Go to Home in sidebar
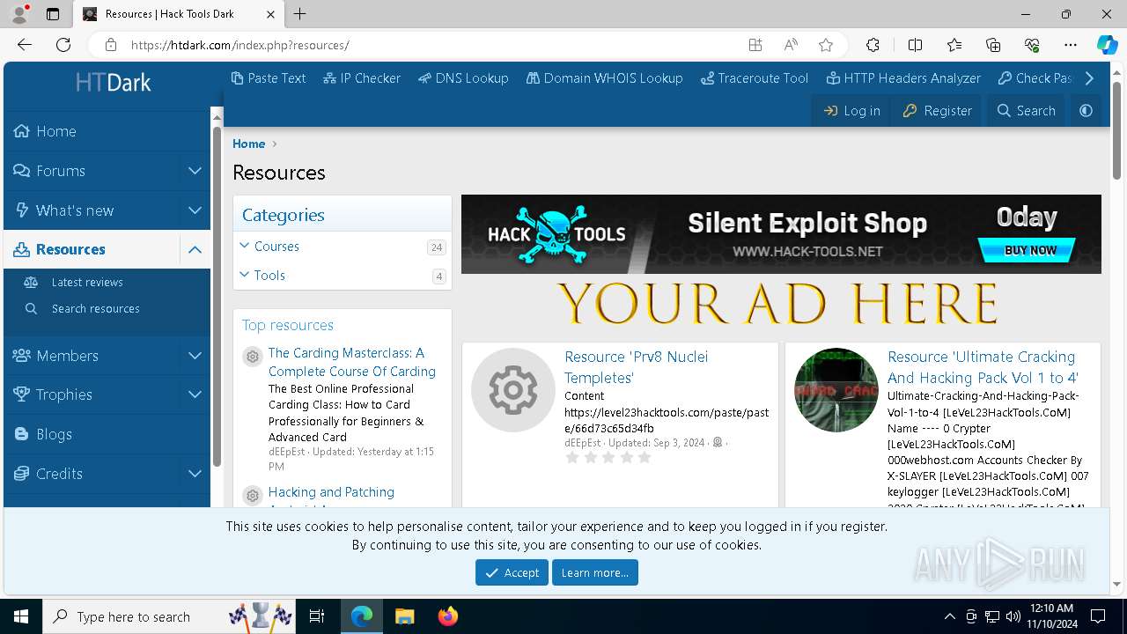 [x=107, y=131]
